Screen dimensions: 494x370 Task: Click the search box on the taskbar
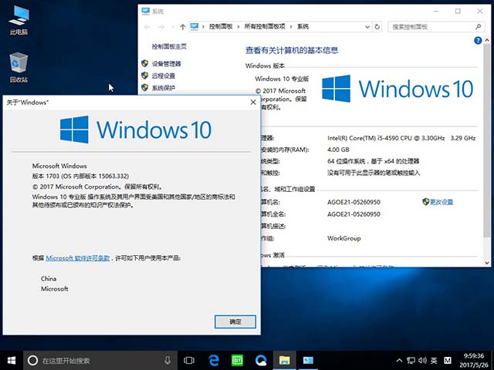click(x=100, y=360)
